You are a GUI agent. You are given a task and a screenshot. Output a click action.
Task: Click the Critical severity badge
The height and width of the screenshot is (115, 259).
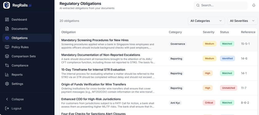pyautogui.click(x=209, y=103)
